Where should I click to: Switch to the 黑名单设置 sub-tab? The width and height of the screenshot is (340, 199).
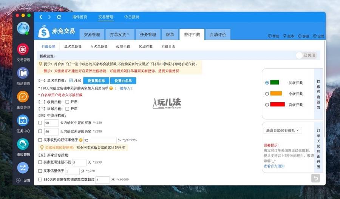tap(73, 47)
